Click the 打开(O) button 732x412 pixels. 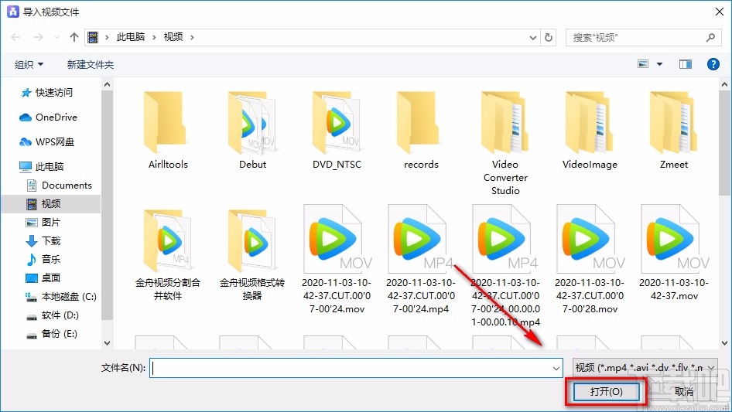pyautogui.click(x=606, y=391)
